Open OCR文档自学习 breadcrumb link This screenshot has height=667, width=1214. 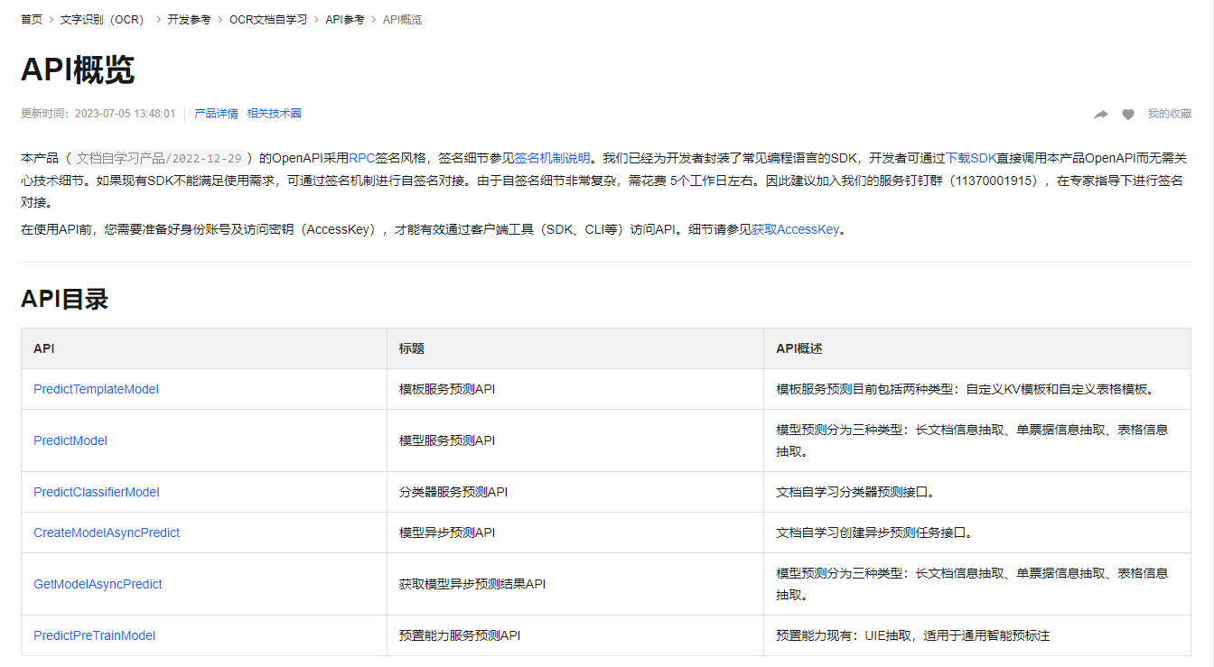pyautogui.click(x=268, y=19)
